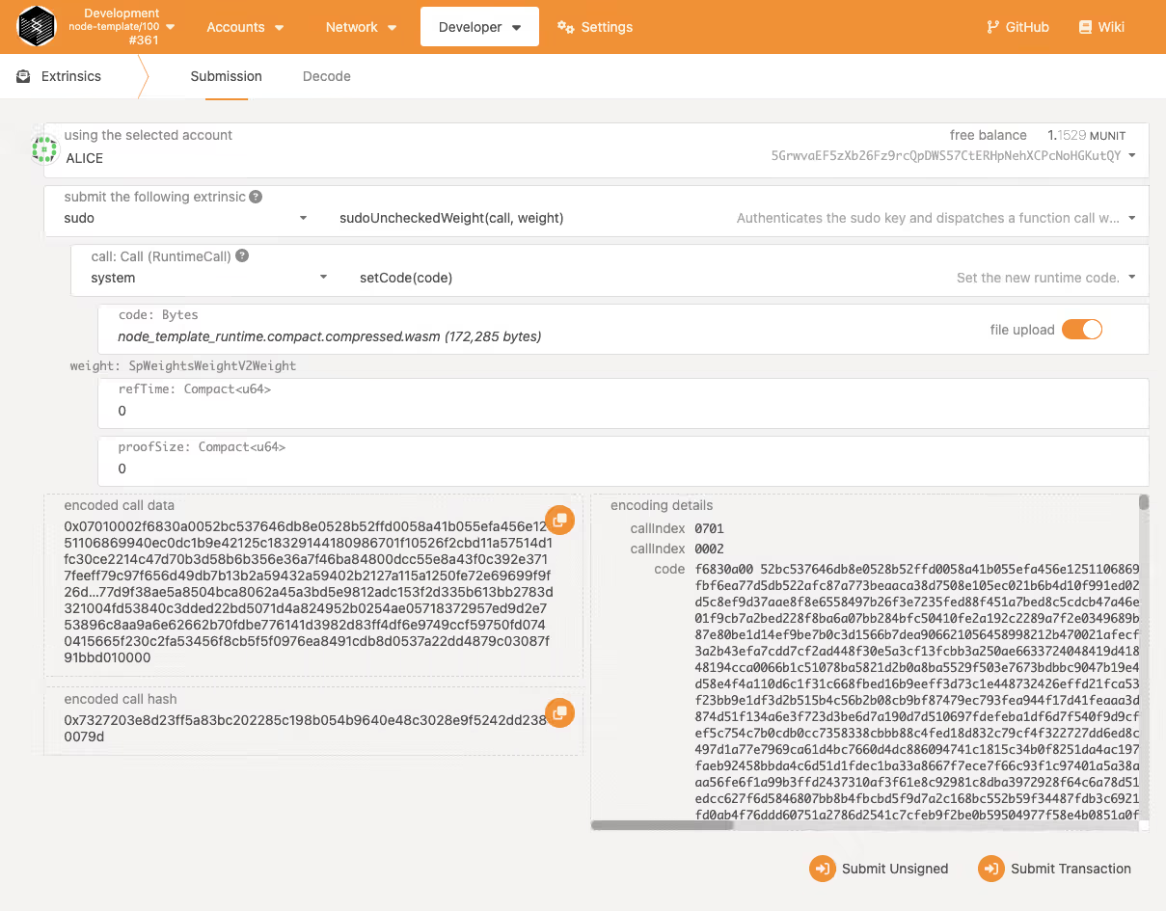Copy the encoded call data
The width and height of the screenshot is (1166, 911).
559,521
